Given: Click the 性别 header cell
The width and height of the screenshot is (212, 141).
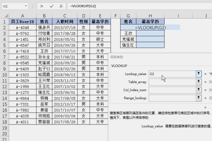Looking at the screenshot, I should [x=83, y=22].
